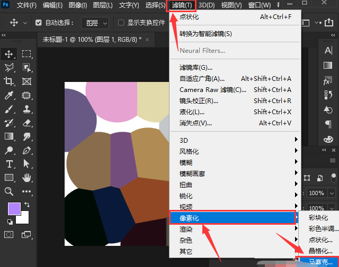Open the 图层 auto-select dropdown
This screenshot has width=339, height=267.
point(98,23)
